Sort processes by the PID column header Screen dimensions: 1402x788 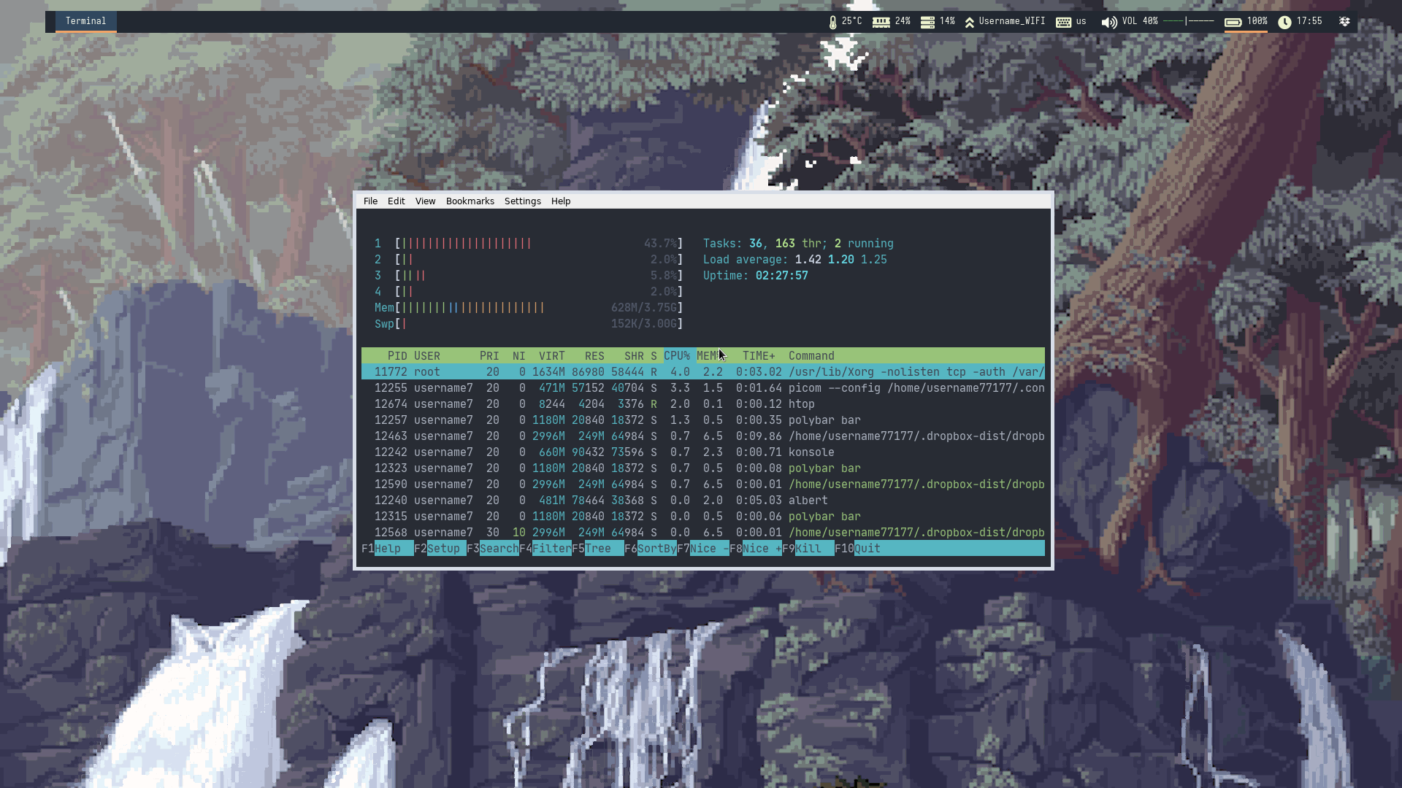click(x=397, y=356)
